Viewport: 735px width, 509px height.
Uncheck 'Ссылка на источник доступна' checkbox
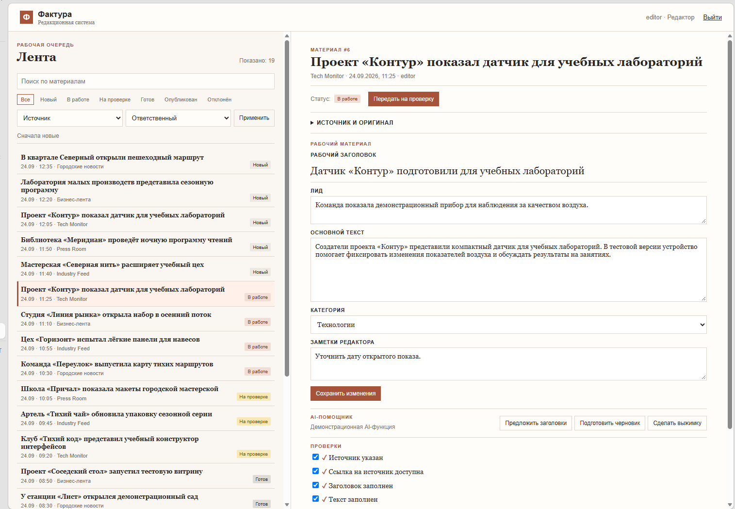[315, 471]
